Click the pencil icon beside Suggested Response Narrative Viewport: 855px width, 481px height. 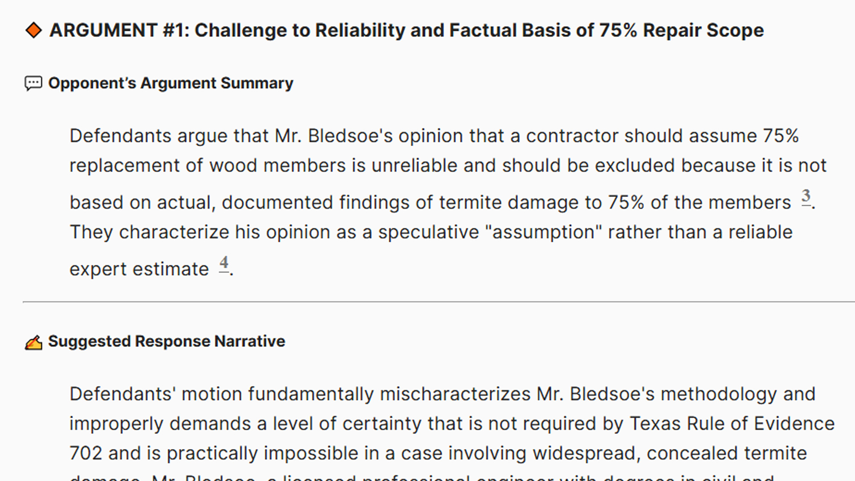coord(33,342)
